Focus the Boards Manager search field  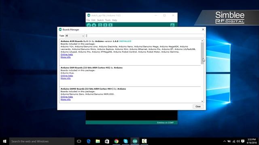[x=145, y=36]
